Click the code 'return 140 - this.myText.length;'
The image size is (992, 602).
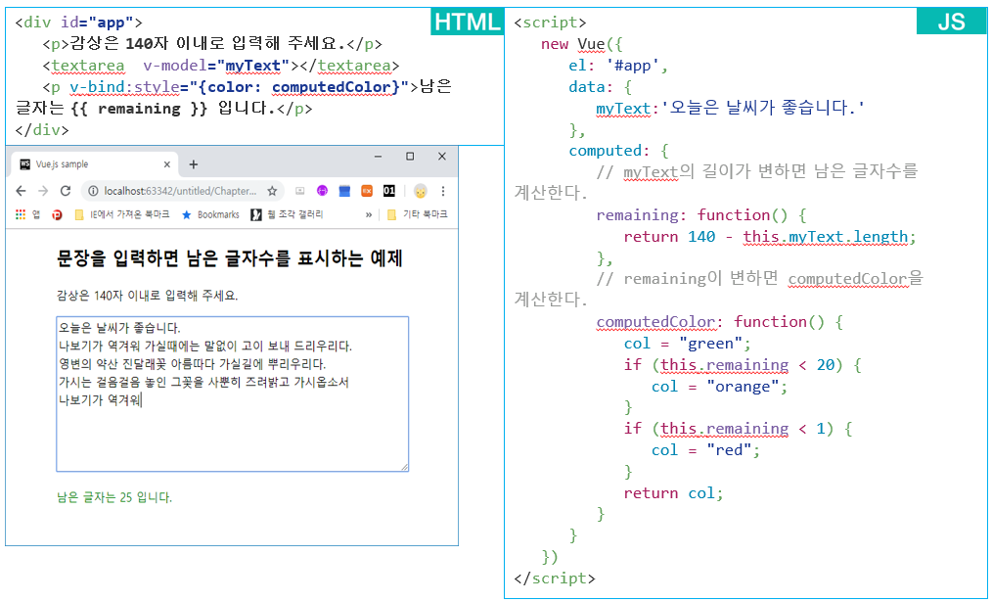click(770, 237)
